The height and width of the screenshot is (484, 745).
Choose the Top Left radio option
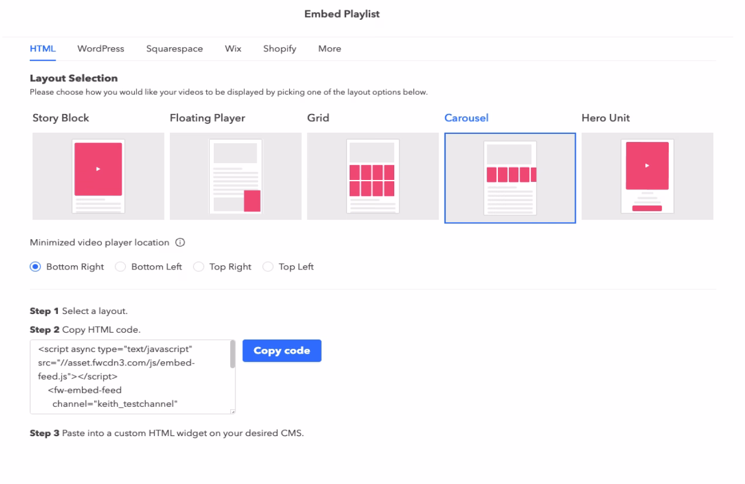[x=268, y=267]
